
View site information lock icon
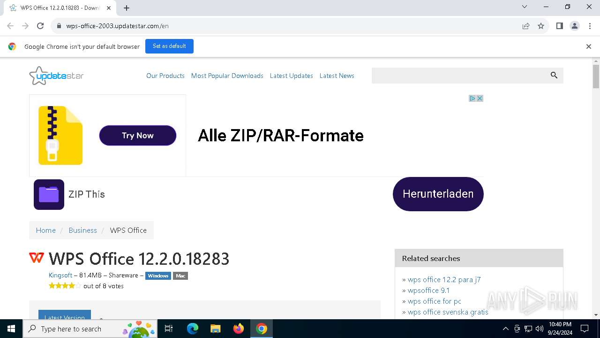(59, 26)
